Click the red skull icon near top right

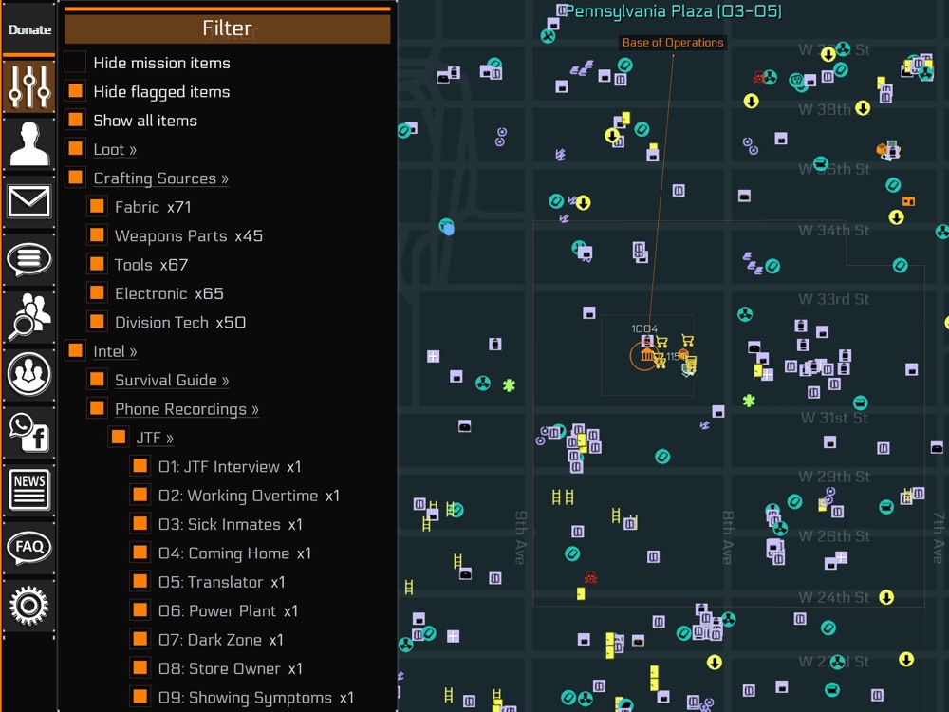click(759, 77)
